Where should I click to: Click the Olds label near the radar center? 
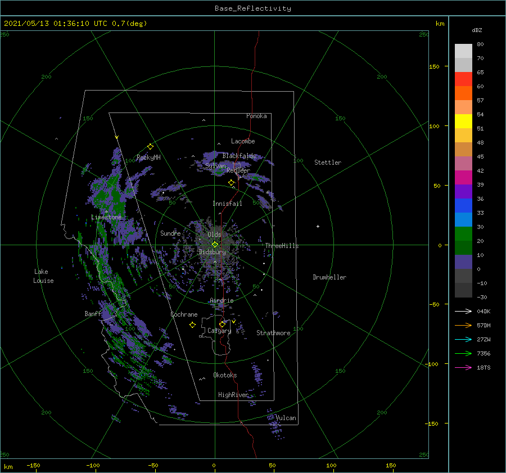(214, 235)
